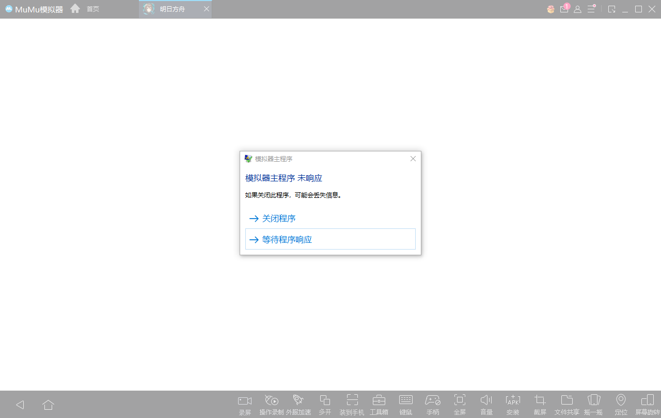Image resolution: width=661 pixels, height=418 pixels.
Task: Open the 音量 volume control
Action: 486,405
